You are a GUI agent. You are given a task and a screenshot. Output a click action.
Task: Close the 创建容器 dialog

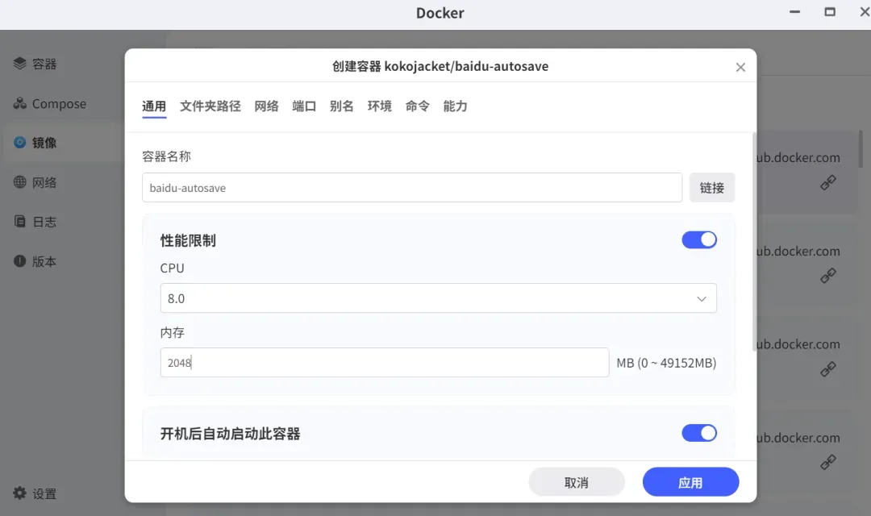coord(740,67)
